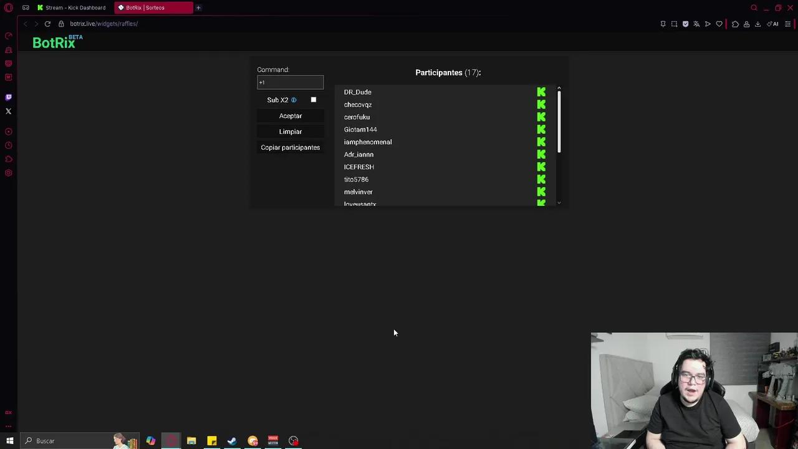
Task: Open the GX Corner gamepad icon
Action: coord(26,7)
